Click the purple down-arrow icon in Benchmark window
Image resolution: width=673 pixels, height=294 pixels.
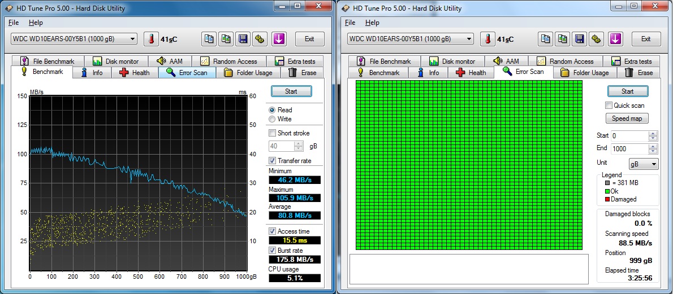[x=279, y=39]
